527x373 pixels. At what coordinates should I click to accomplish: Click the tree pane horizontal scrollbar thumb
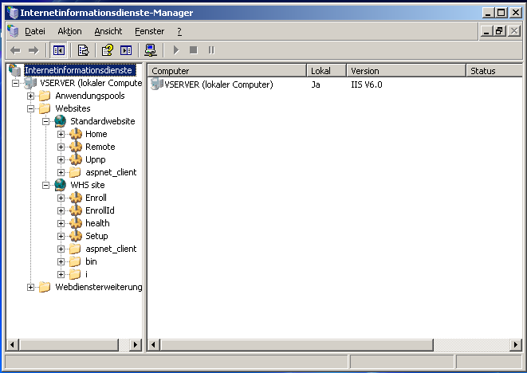click(x=69, y=345)
